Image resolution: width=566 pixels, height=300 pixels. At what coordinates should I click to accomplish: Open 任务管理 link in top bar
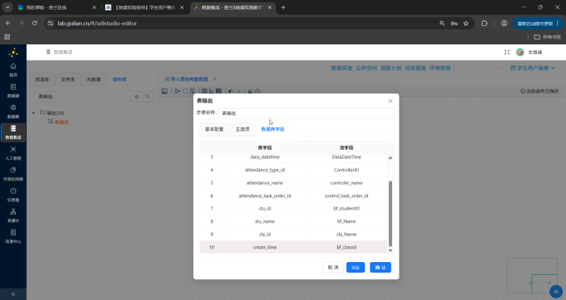pos(415,68)
